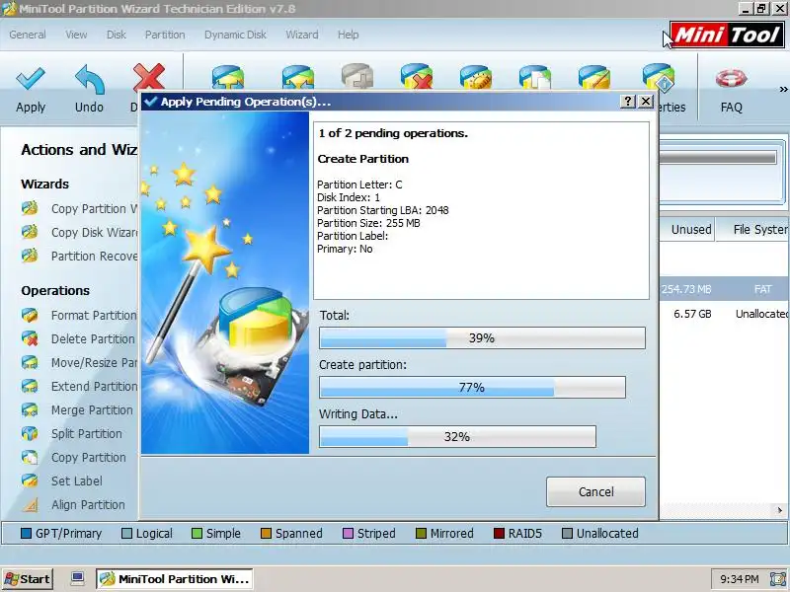Image resolution: width=790 pixels, height=592 pixels.
Task: Click the greyed Create partition toolbar icon
Action: (x=357, y=77)
